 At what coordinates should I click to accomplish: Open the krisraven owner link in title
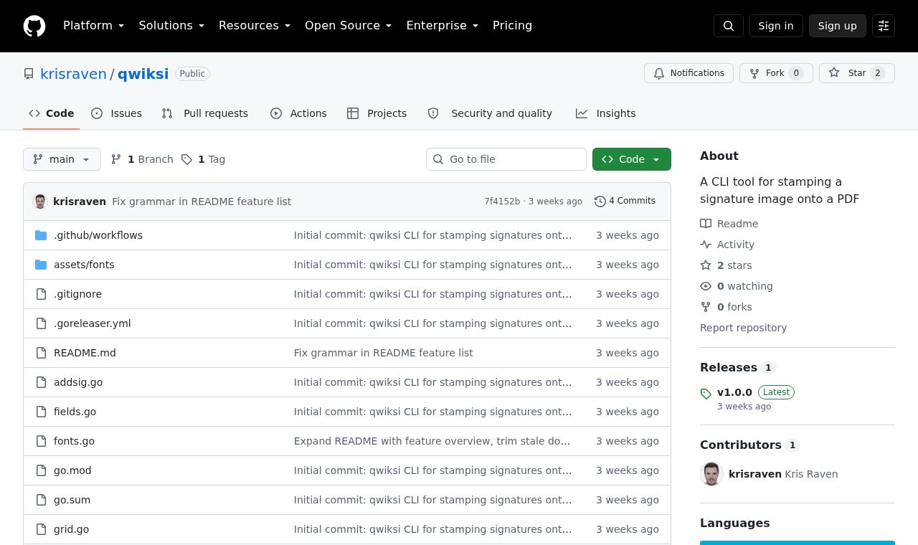73,74
